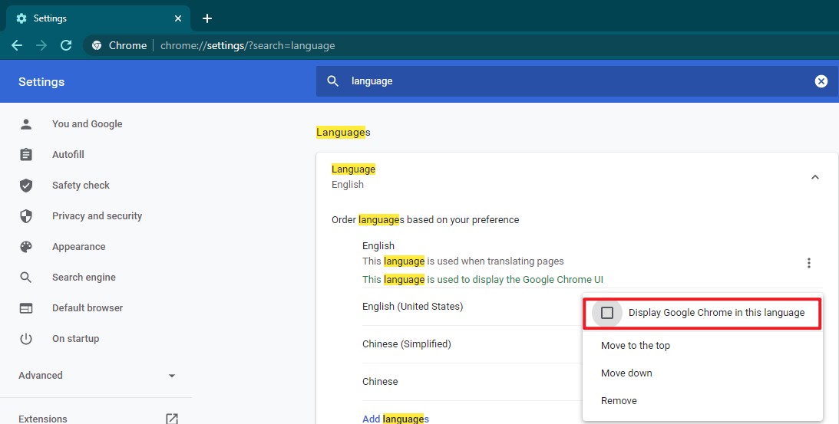839x424 pixels.
Task: Click the person icon beside You and Google
Action: (x=25, y=124)
